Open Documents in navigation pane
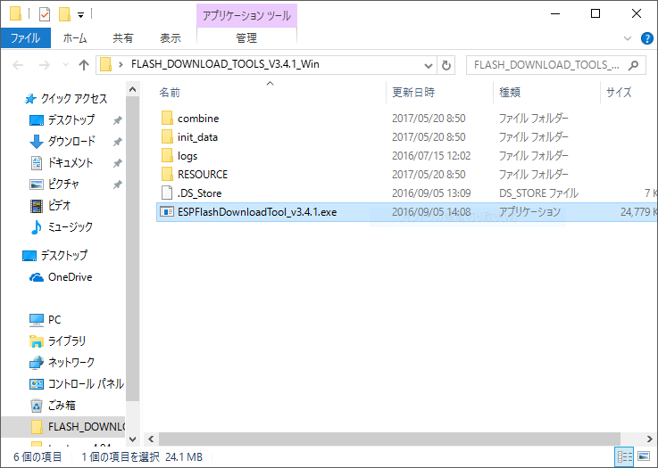The height and width of the screenshot is (468, 658). coord(70,162)
